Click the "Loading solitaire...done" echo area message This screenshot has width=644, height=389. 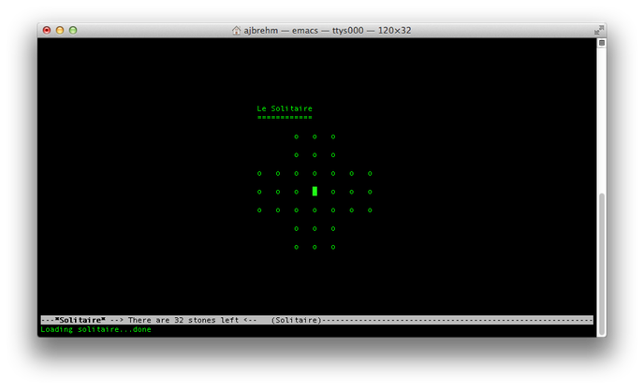click(x=95, y=329)
